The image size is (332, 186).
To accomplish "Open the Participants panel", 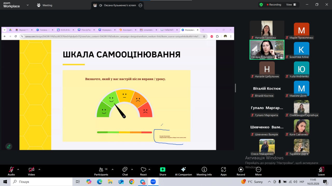I will [x=101, y=171].
